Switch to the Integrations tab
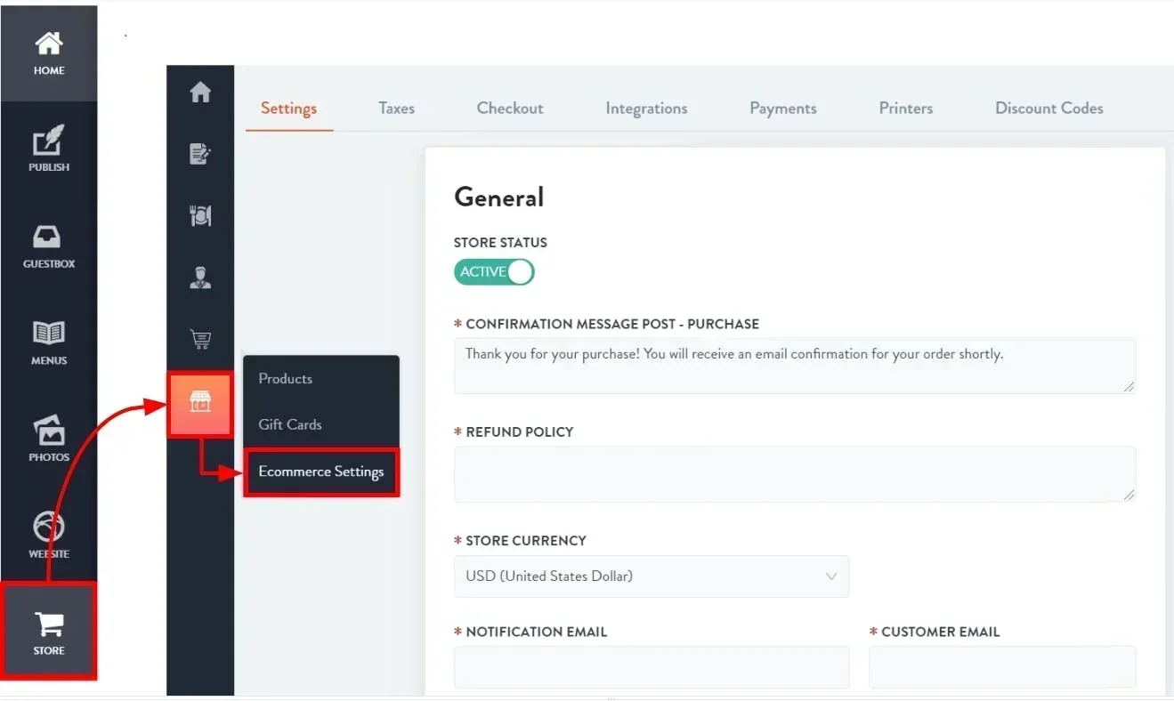The image size is (1174, 701). click(x=646, y=109)
